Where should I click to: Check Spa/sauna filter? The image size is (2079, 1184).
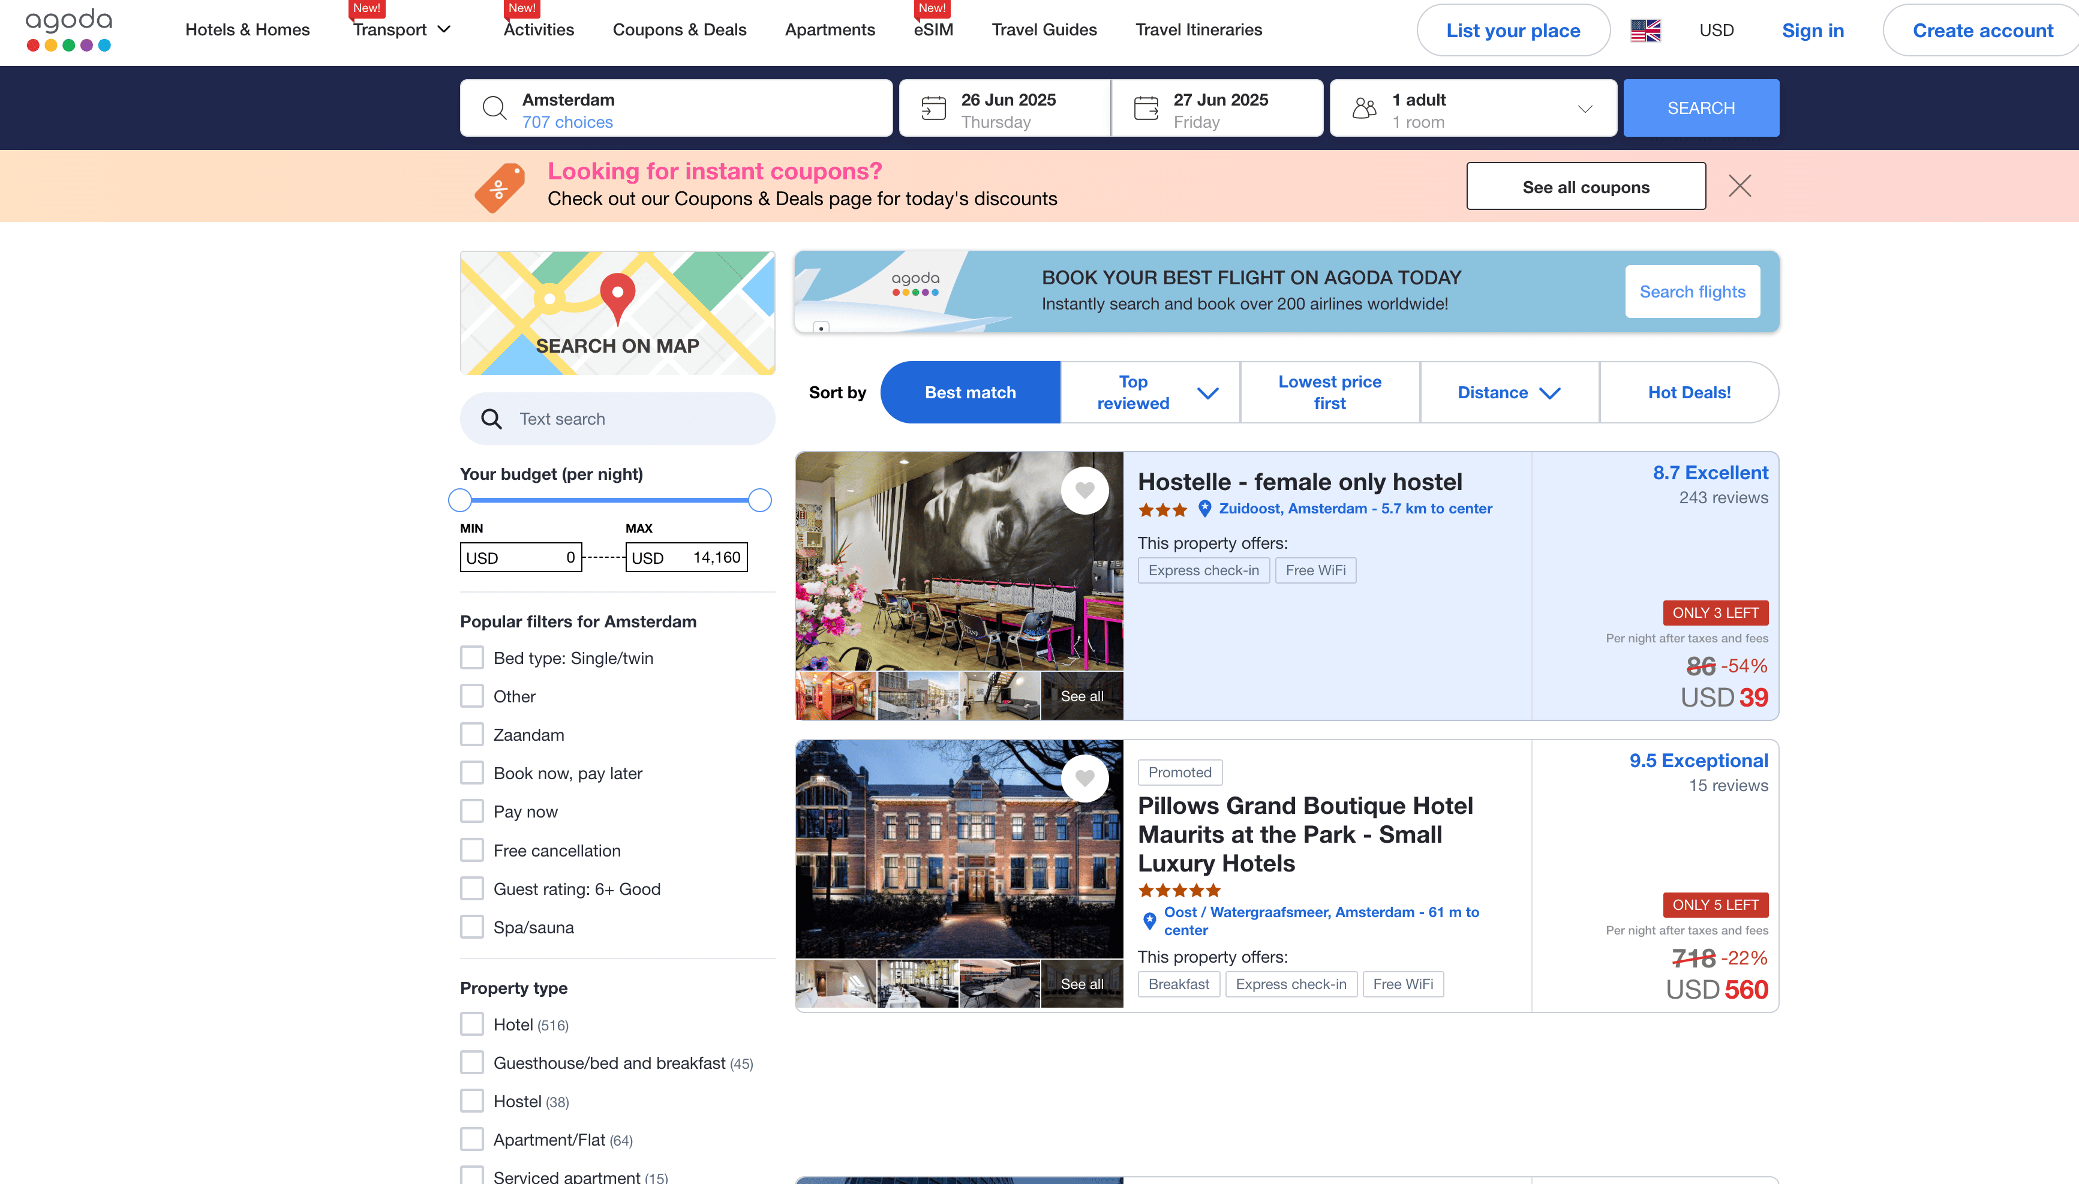[471, 927]
